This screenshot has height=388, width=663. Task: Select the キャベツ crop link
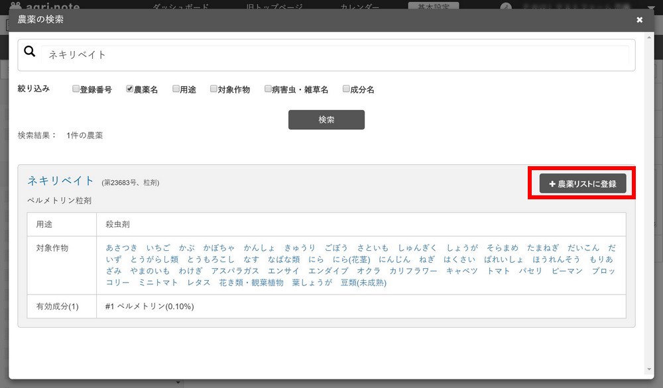[x=461, y=271]
